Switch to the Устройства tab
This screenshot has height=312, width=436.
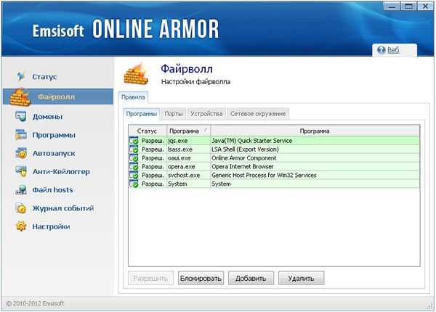pyautogui.click(x=206, y=114)
